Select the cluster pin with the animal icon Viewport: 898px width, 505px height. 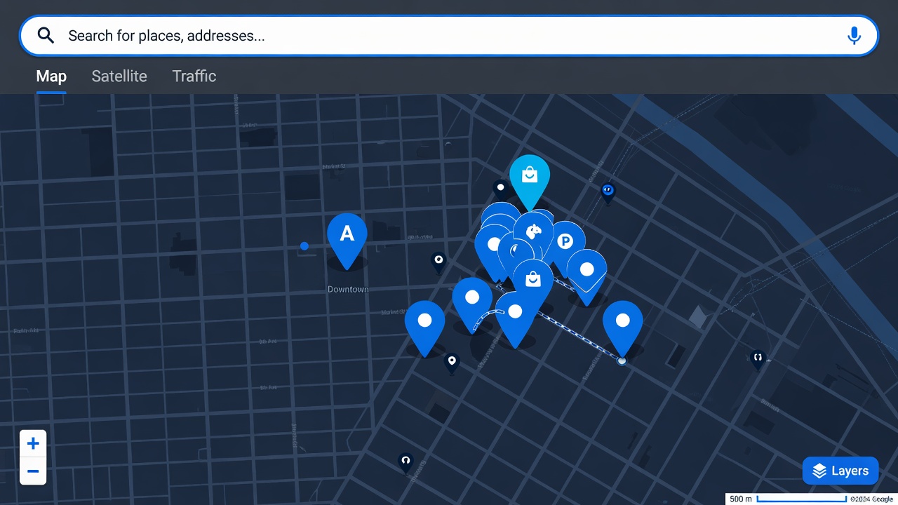coord(535,230)
